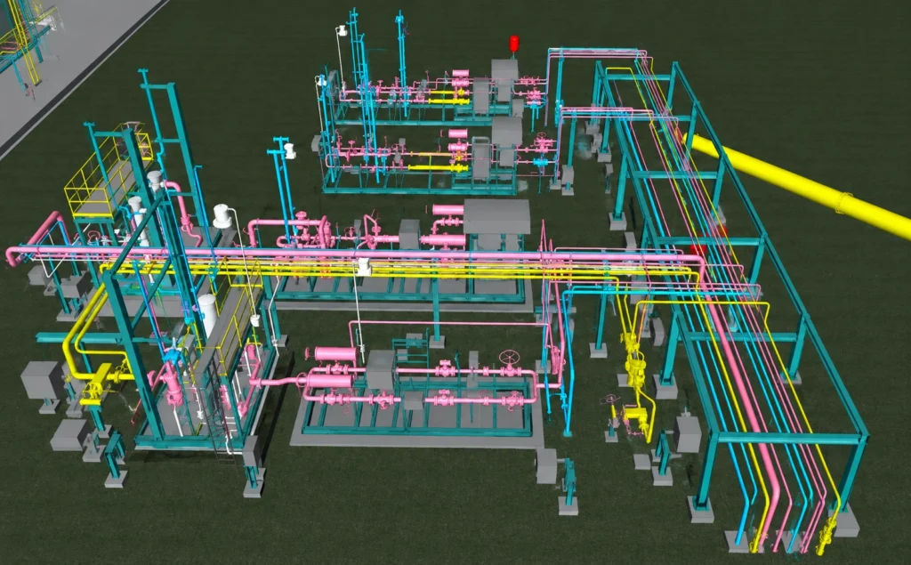
Task: Pick the yellow railed platform on left tower
Action: (x=108, y=173)
